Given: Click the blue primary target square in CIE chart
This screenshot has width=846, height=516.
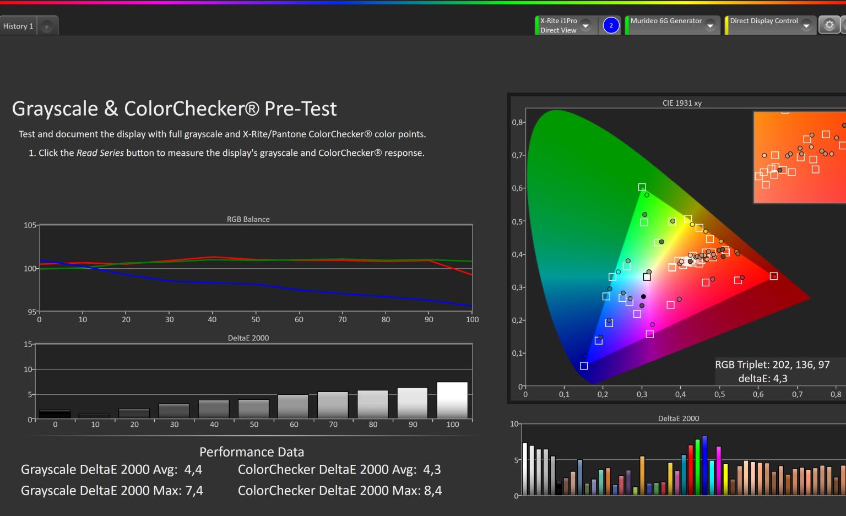Looking at the screenshot, I should [584, 366].
